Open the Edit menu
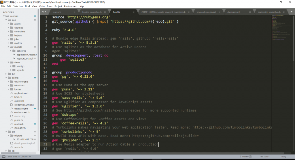295x160 pixels. click(9, 6)
